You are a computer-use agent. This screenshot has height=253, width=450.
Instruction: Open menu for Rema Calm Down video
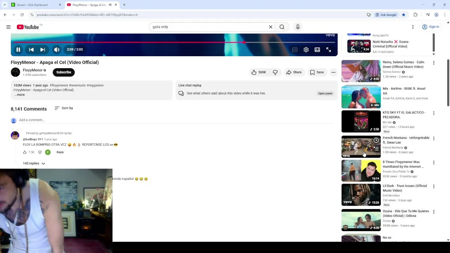pyautogui.click(x=433, y=63)
